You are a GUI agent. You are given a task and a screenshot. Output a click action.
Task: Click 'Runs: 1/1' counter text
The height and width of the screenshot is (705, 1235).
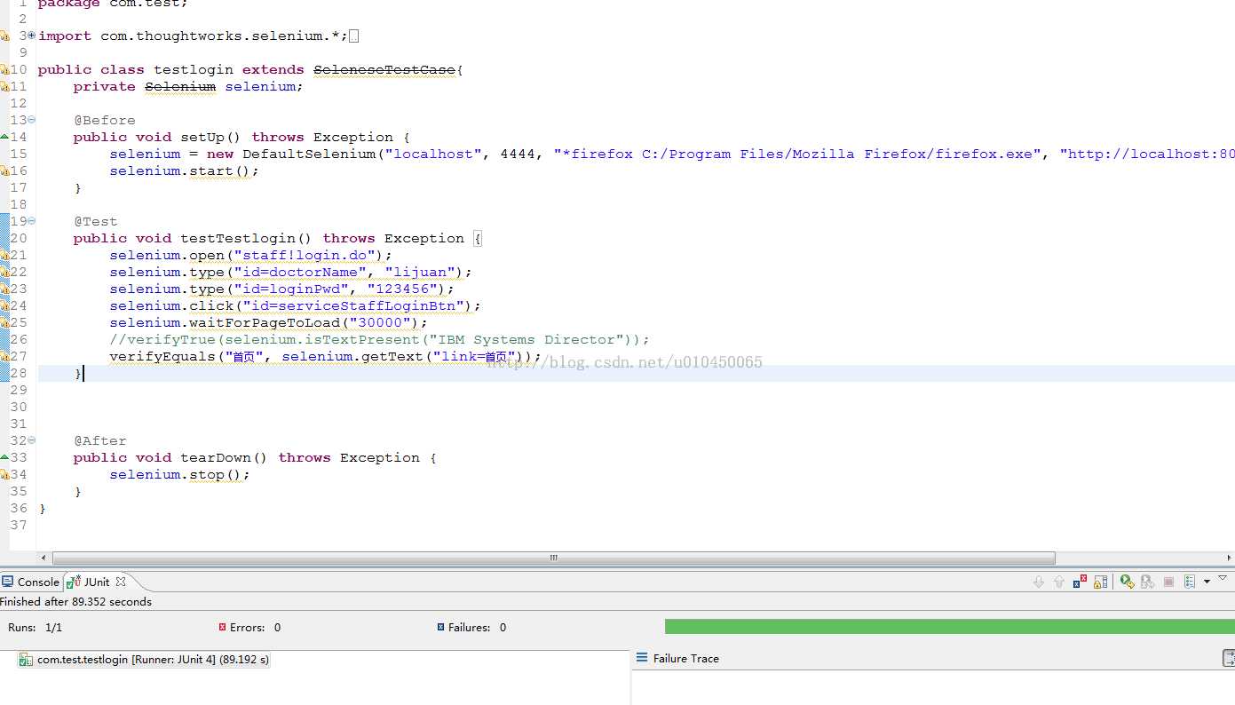(35, 627)
